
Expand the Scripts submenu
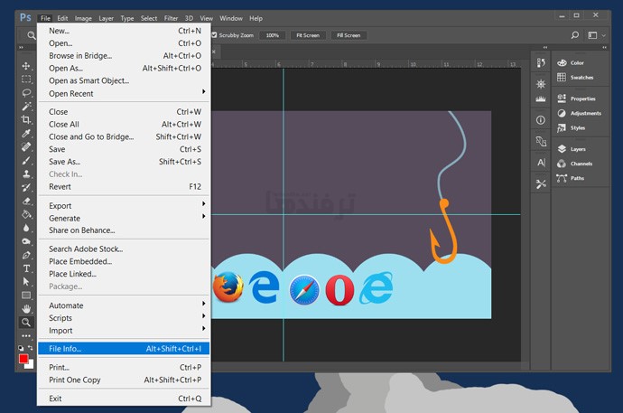[125, 318]
